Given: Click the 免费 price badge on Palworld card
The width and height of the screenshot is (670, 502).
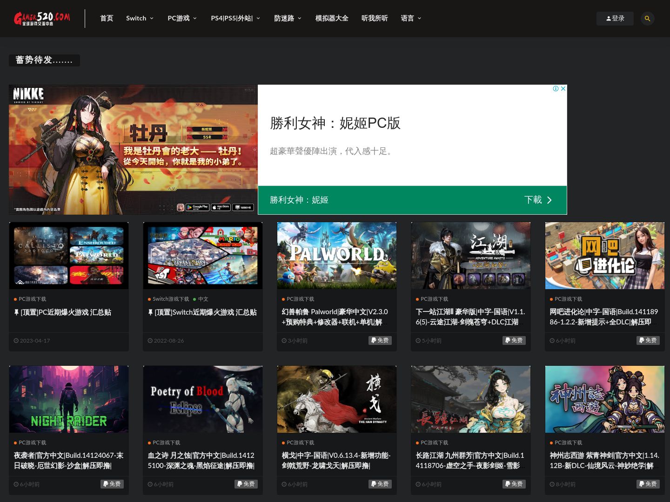Looking at the screenshot, I should pos(380,341).
